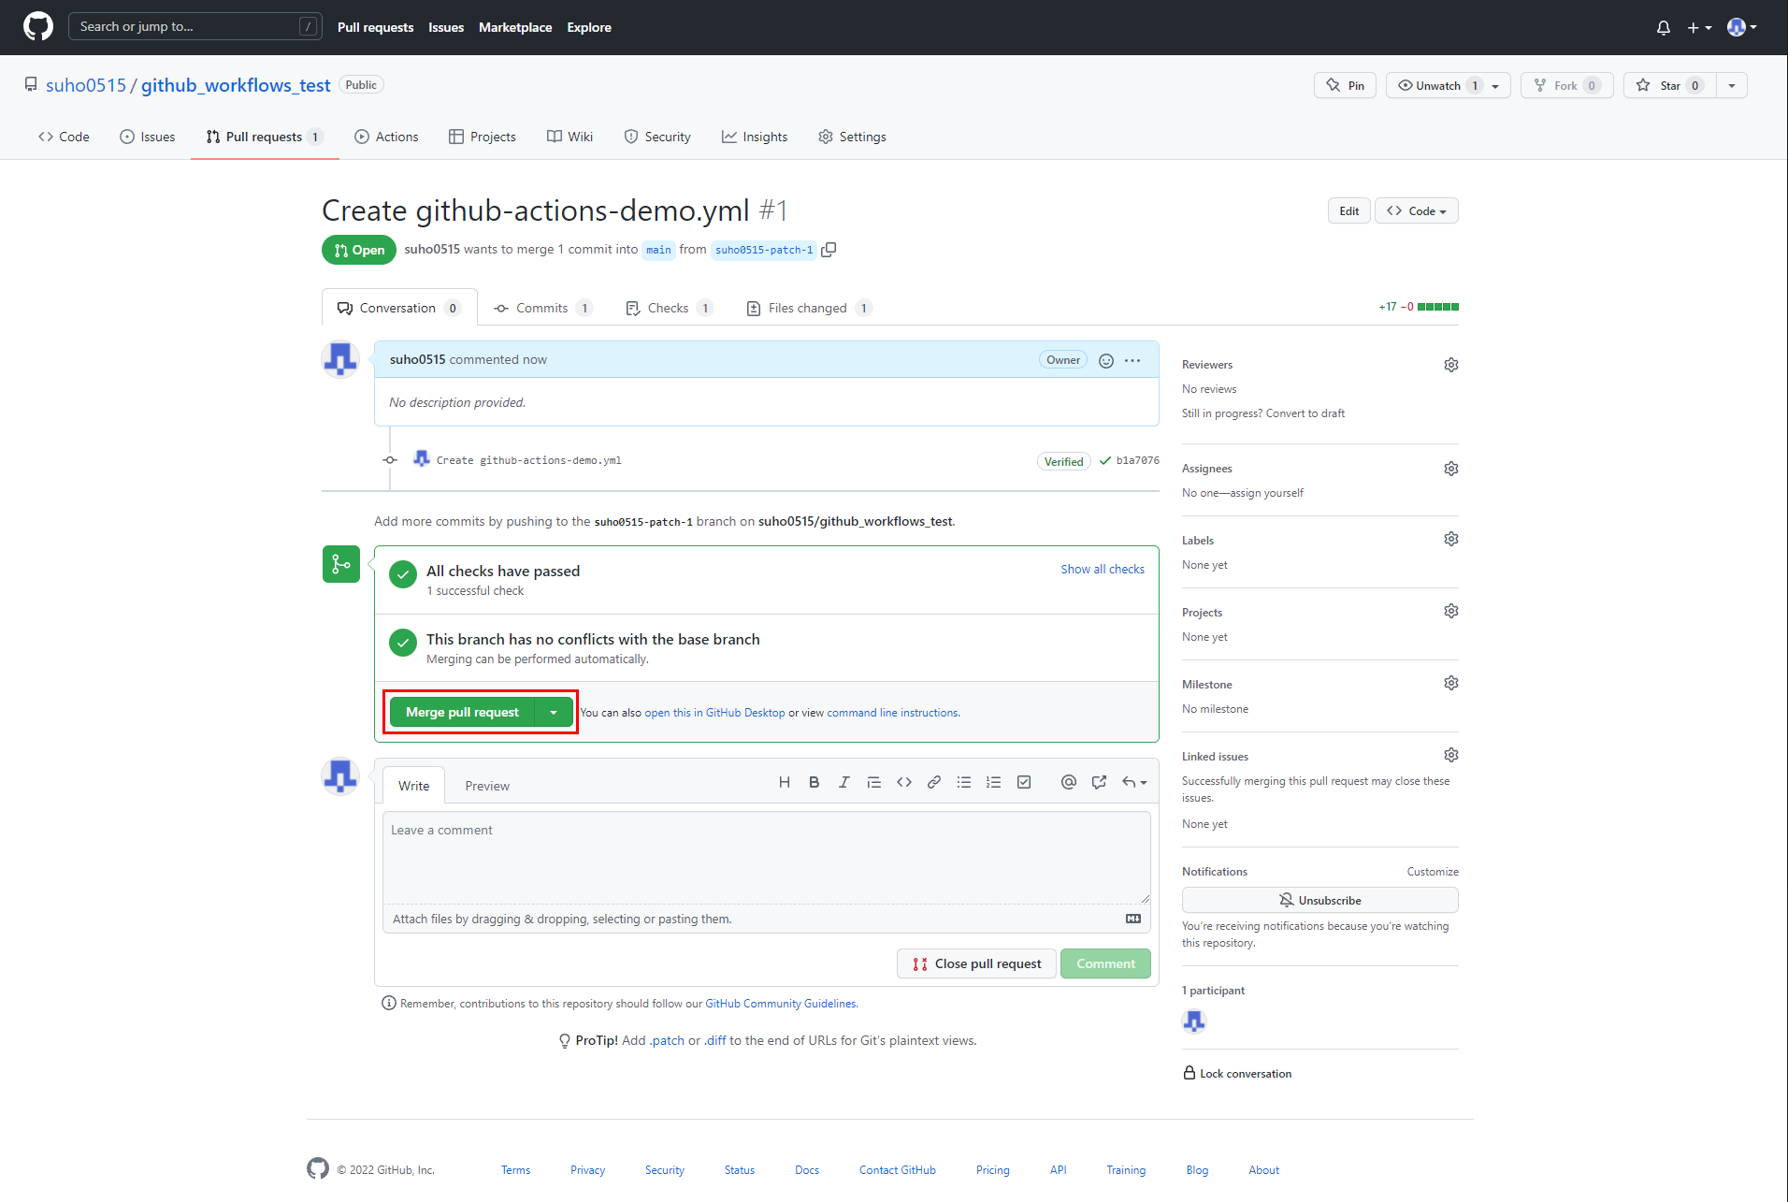The height and width of the screenshot is (1202, 1788).
Task: Open Marketplace in top navigation
Action: 515,27
